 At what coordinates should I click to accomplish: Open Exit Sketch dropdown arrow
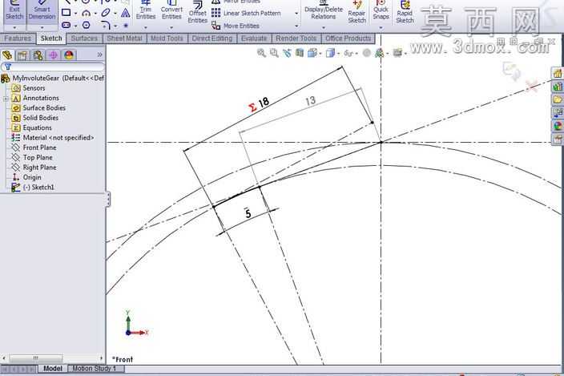[14, 28]
